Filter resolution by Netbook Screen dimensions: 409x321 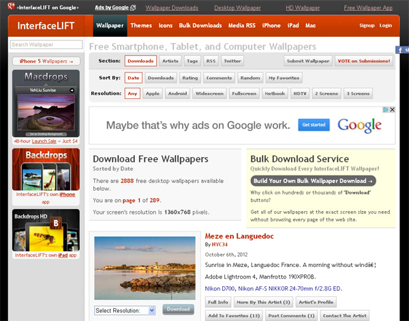(275, 94)
